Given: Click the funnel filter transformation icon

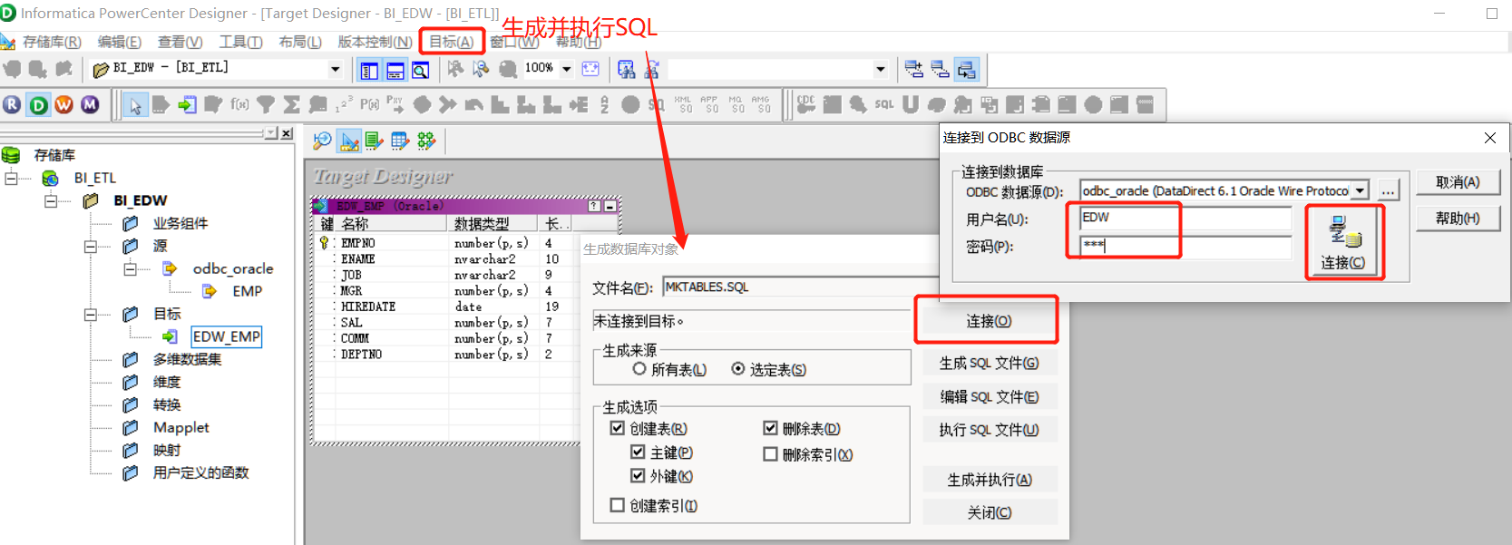Looking at the screenshot, I should [266, 105].
